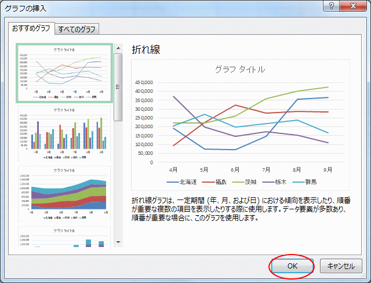This screenshot has height=283, width=371.
Task: Click the 450,000 axis value in preview
Action: click(144, 82)
